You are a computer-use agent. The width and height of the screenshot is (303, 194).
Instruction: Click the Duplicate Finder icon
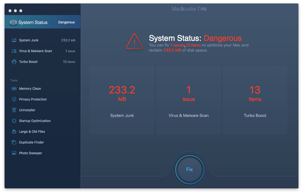click(14, 142)
